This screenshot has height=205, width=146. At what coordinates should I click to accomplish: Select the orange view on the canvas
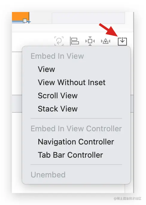coord(20,16)
